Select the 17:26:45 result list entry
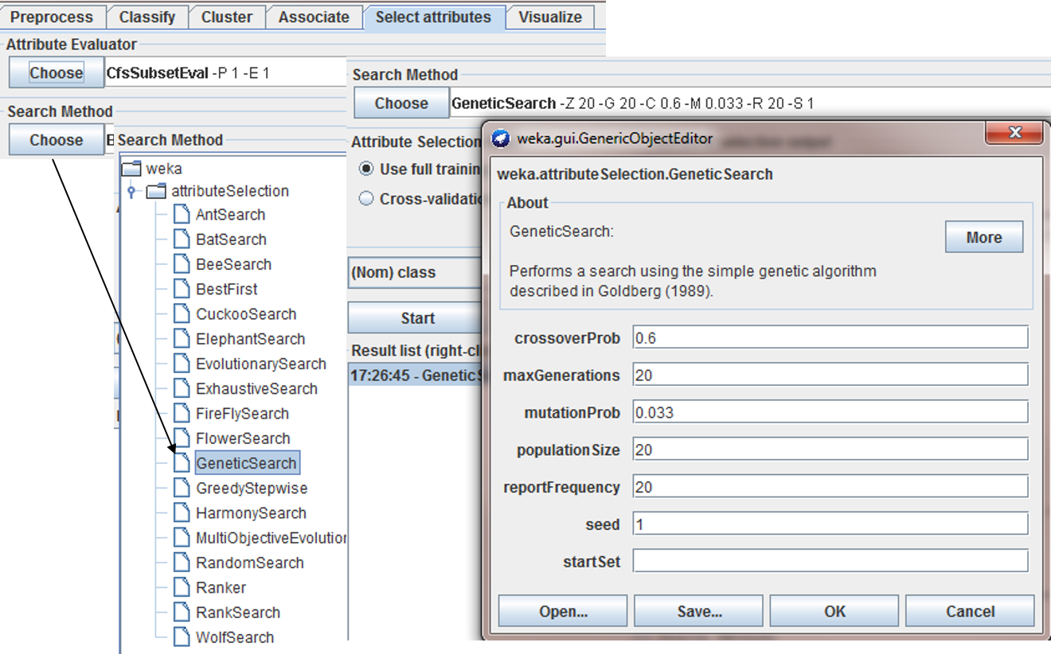The image size is (1051, 654). [x=415, y=376]
